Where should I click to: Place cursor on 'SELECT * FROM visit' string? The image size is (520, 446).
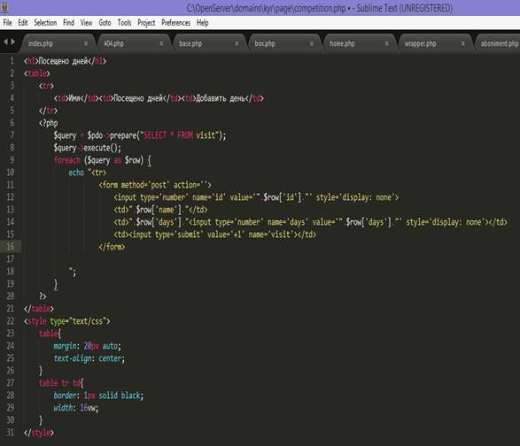click(180, 135)
